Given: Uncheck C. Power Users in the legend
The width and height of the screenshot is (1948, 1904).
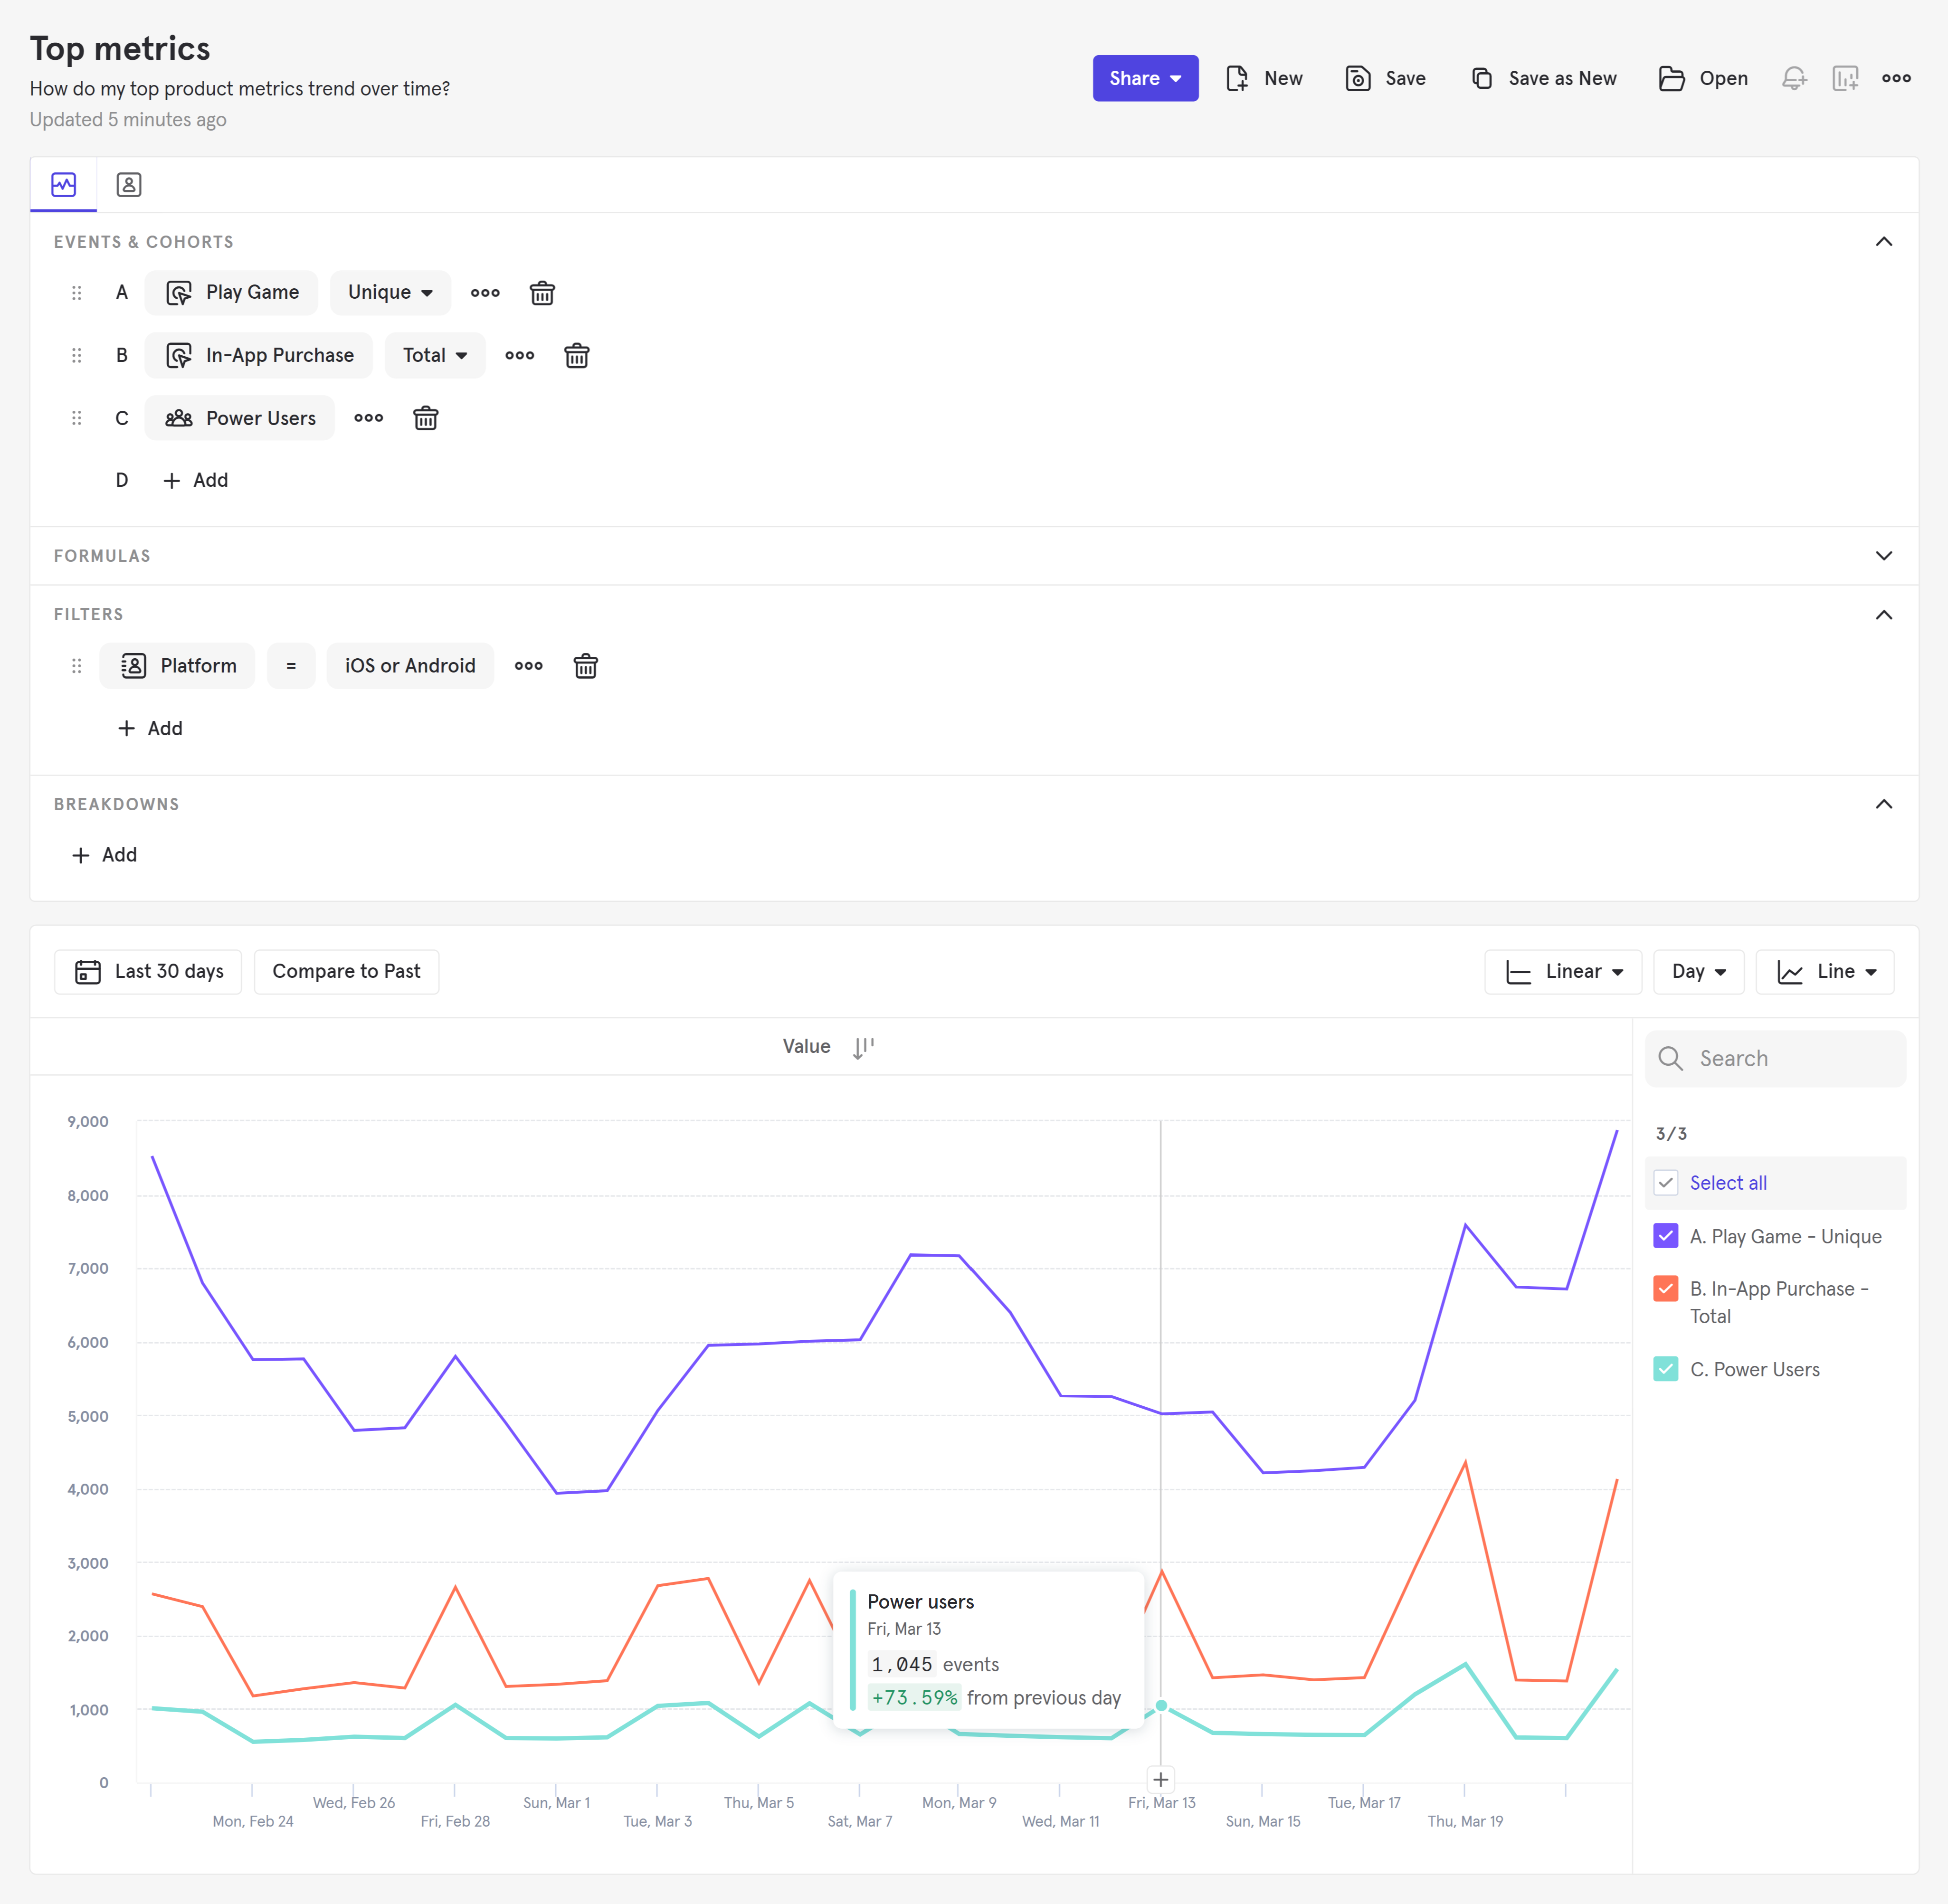Looking at the screenshot, I should click(1665, 1369).
